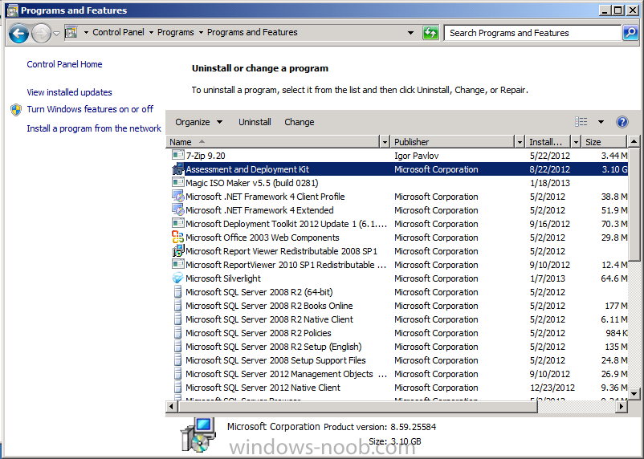
Task: Click the .NET Framework 4 Extended icon
Action: pos(177,209)
